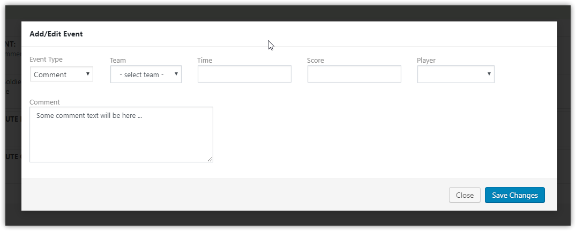Focus the Time input field
Viewport: 576px width, 231px height.
[x=244, y=74]
